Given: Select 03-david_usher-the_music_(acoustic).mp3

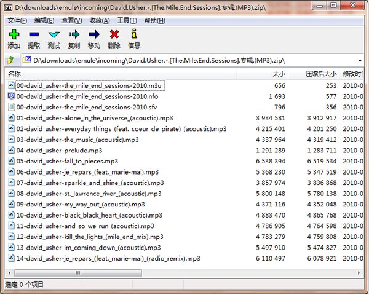Looking at the screenshot, I should tap(77, 140).
